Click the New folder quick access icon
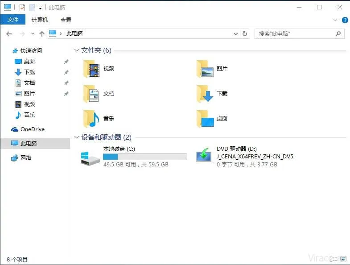Image resolution: width=350 pixels, height=265 pixels. tap(33, 8)
